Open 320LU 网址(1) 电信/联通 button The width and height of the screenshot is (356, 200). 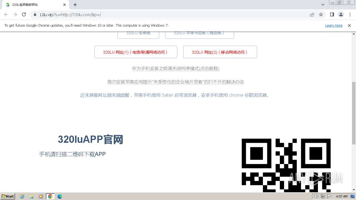(x=136, y=52)
